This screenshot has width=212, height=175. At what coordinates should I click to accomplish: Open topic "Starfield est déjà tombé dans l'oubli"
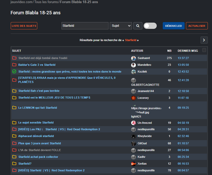(43, 58)
